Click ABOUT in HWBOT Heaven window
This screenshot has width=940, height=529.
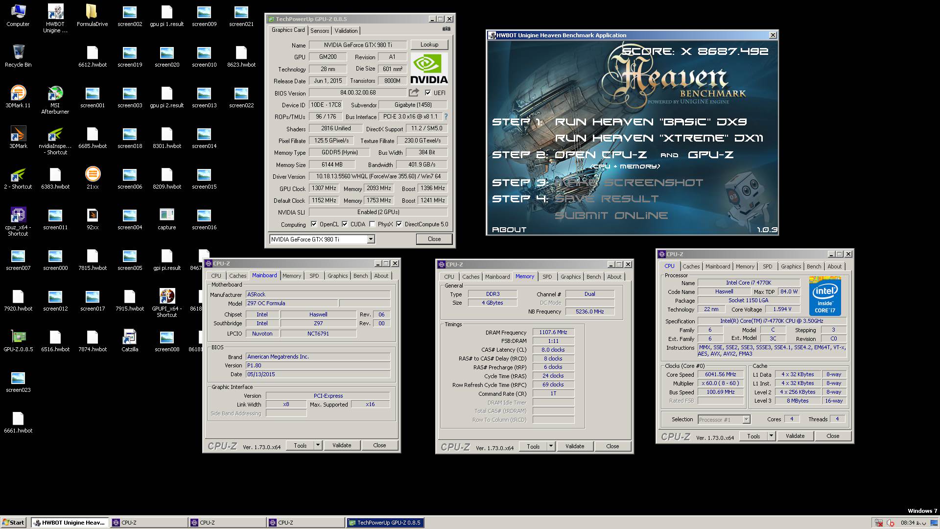[509, 230]
